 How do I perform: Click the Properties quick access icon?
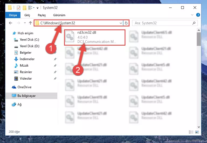[19, 8]
